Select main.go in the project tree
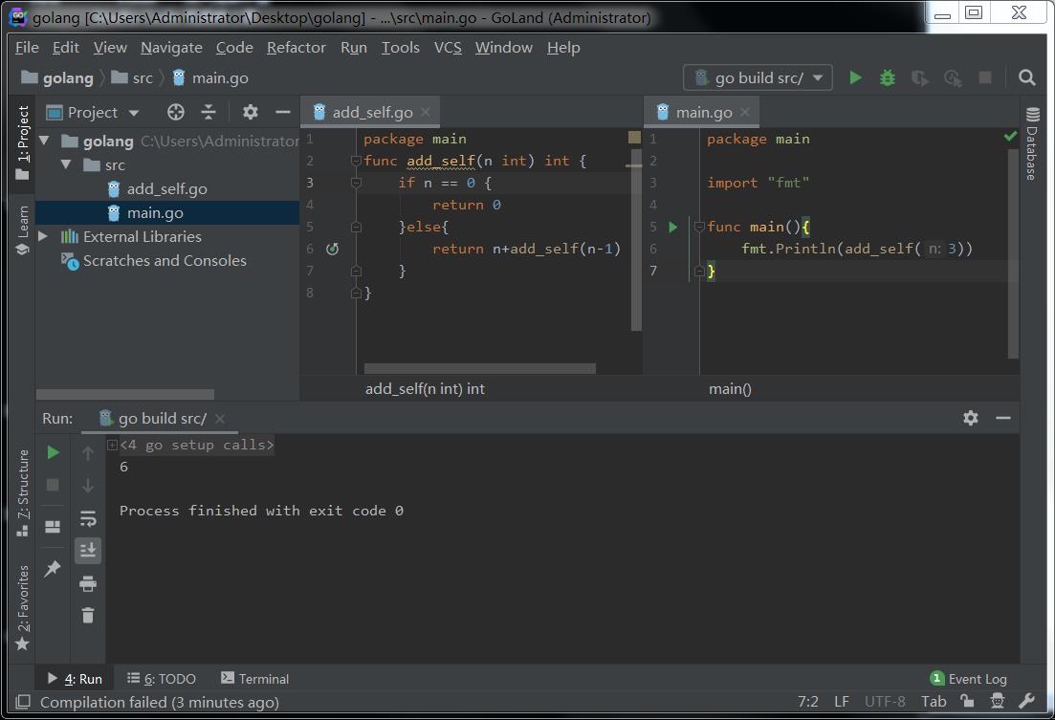1055x720 pixels. click(154, 213)
